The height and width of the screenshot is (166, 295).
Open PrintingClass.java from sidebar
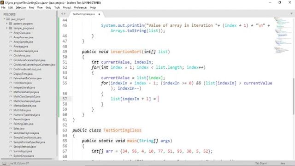point(24,124)
